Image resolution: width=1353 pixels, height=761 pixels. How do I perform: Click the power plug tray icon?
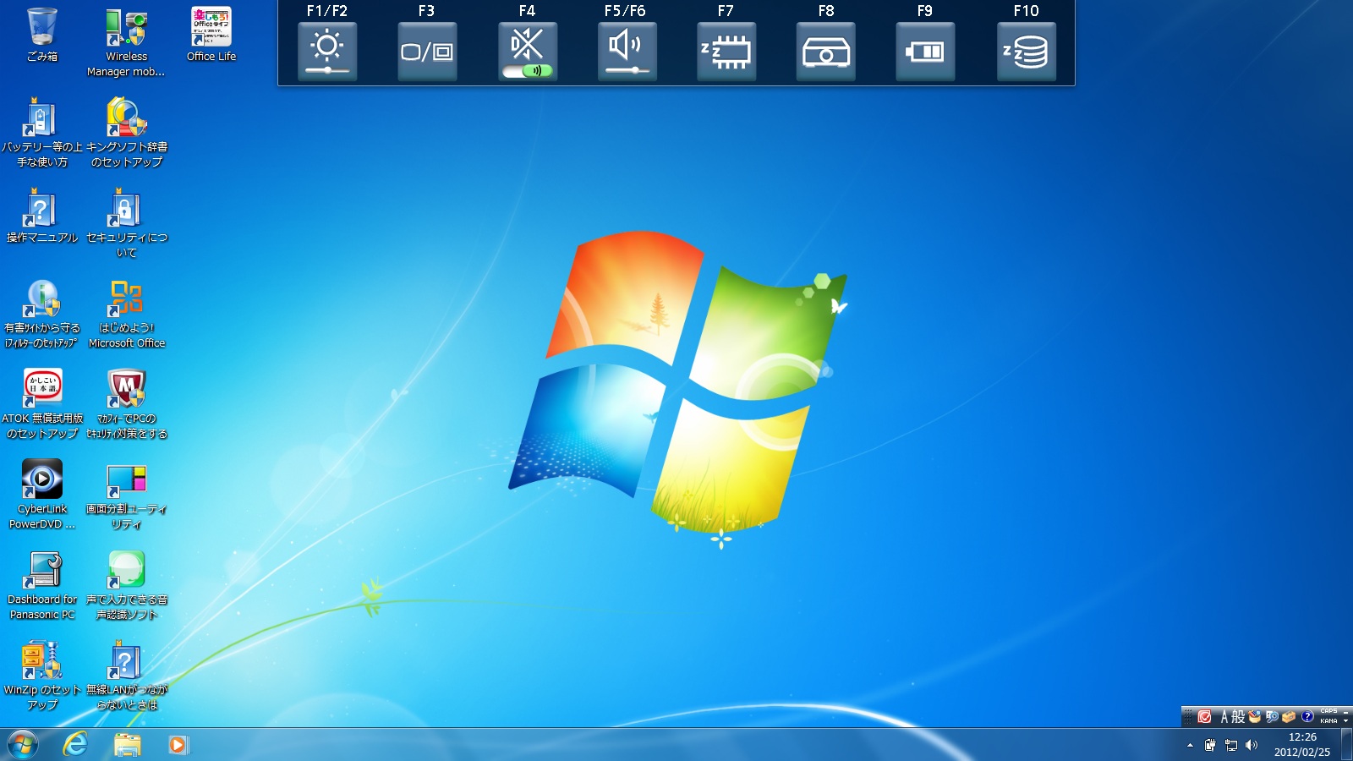tap(1210, 745)
